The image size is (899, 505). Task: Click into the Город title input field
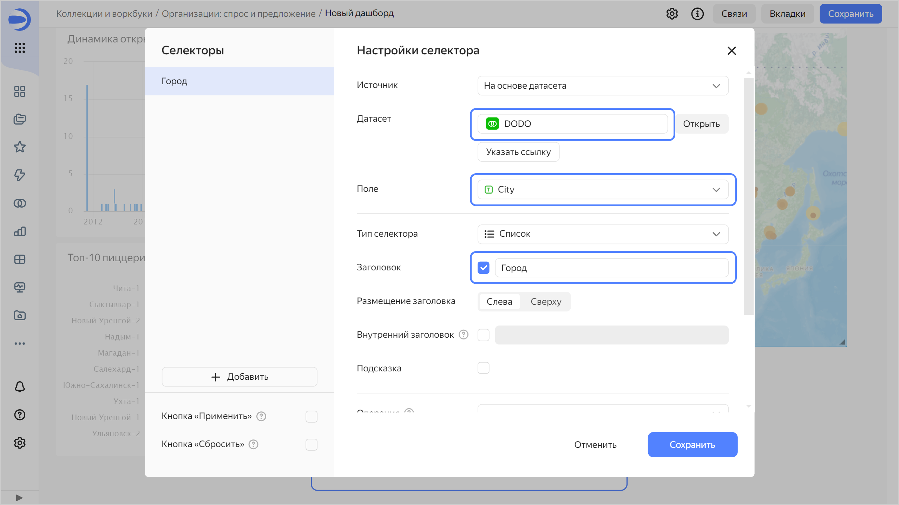(x=611, y=268)
